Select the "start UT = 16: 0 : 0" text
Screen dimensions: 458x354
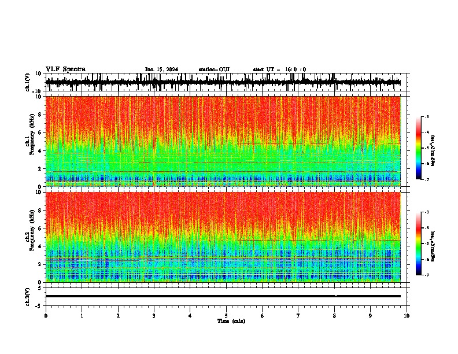pyautogui.click(x=279, y=69)
